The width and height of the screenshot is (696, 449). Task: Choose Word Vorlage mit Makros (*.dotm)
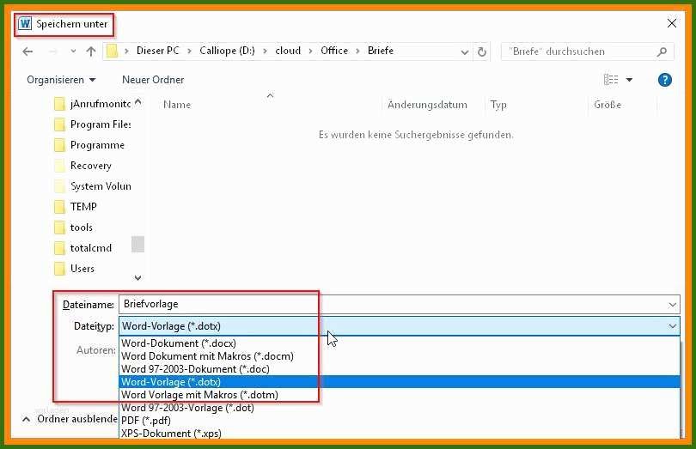click(399, 395)
